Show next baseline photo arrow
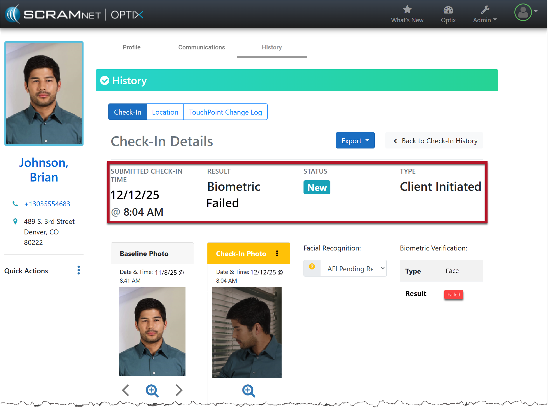 179,390
